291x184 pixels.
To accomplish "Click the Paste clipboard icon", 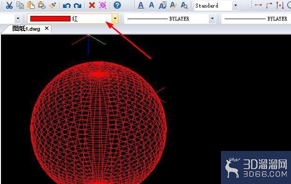I will [x=31, y=5].
